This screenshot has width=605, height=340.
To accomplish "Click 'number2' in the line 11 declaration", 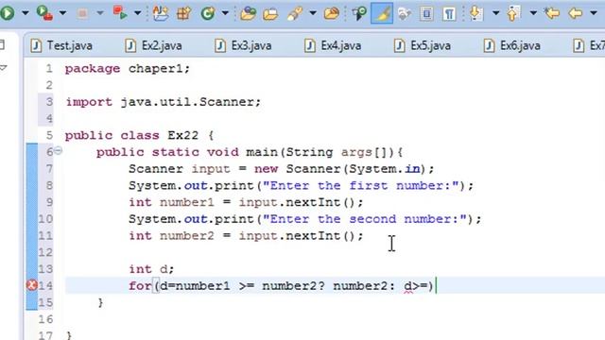I will point(187,236).
